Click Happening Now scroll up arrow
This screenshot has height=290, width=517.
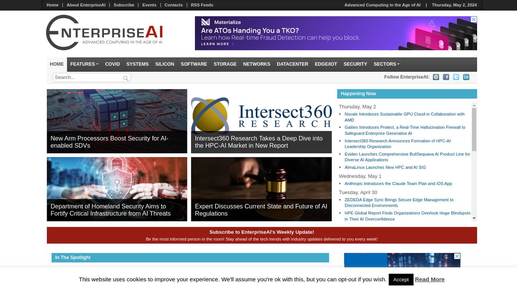pyautogui.click(x=474, y=105)
